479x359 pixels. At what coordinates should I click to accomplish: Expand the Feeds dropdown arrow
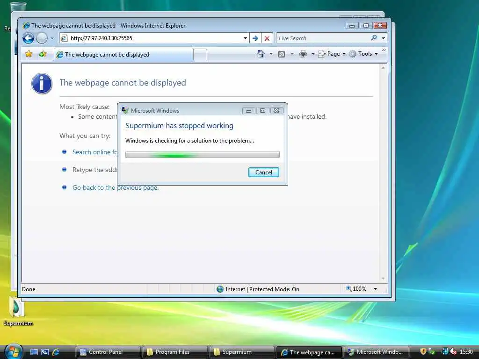pyautogui.click(x=292, y=54)
